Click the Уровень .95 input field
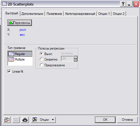140x126 pixels. tap(67, 59)
